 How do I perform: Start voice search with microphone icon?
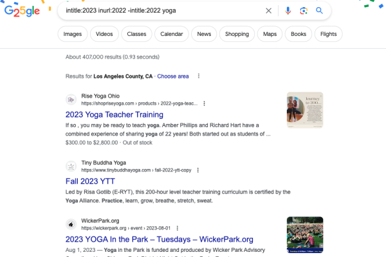click(x=288, y=10)
